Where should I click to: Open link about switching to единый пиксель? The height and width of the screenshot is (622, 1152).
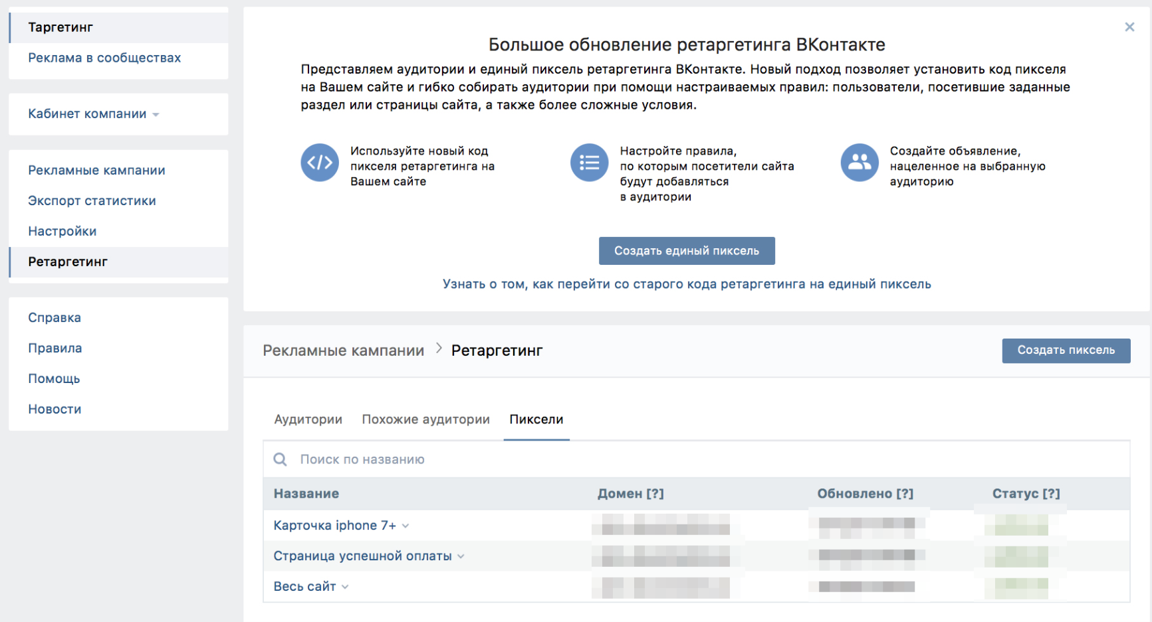coord(687,284)
